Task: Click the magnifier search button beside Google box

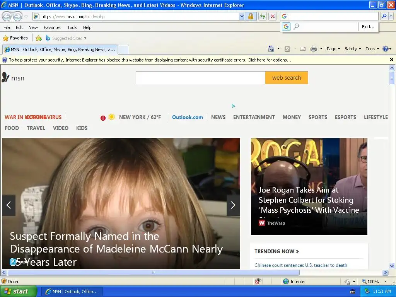Action: pyautogui.click(x=384, y=16)
